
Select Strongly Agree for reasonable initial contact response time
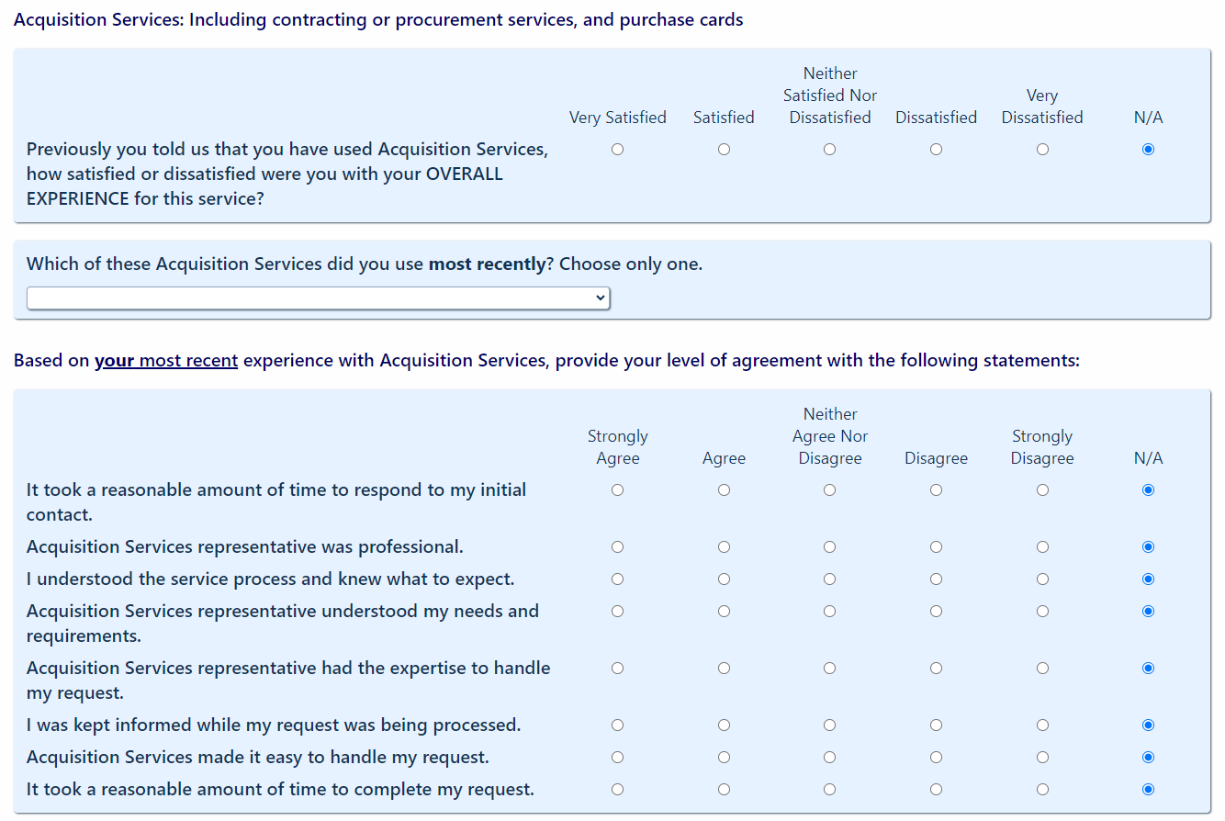coord(617,490)
